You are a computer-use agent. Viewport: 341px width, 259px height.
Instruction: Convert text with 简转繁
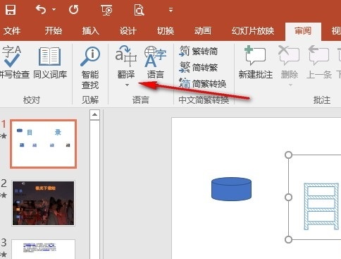click(199, 68)
